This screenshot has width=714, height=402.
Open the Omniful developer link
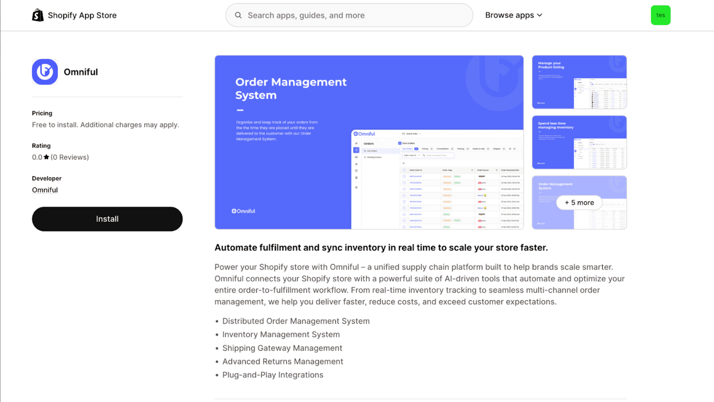(x=45, y=190)
